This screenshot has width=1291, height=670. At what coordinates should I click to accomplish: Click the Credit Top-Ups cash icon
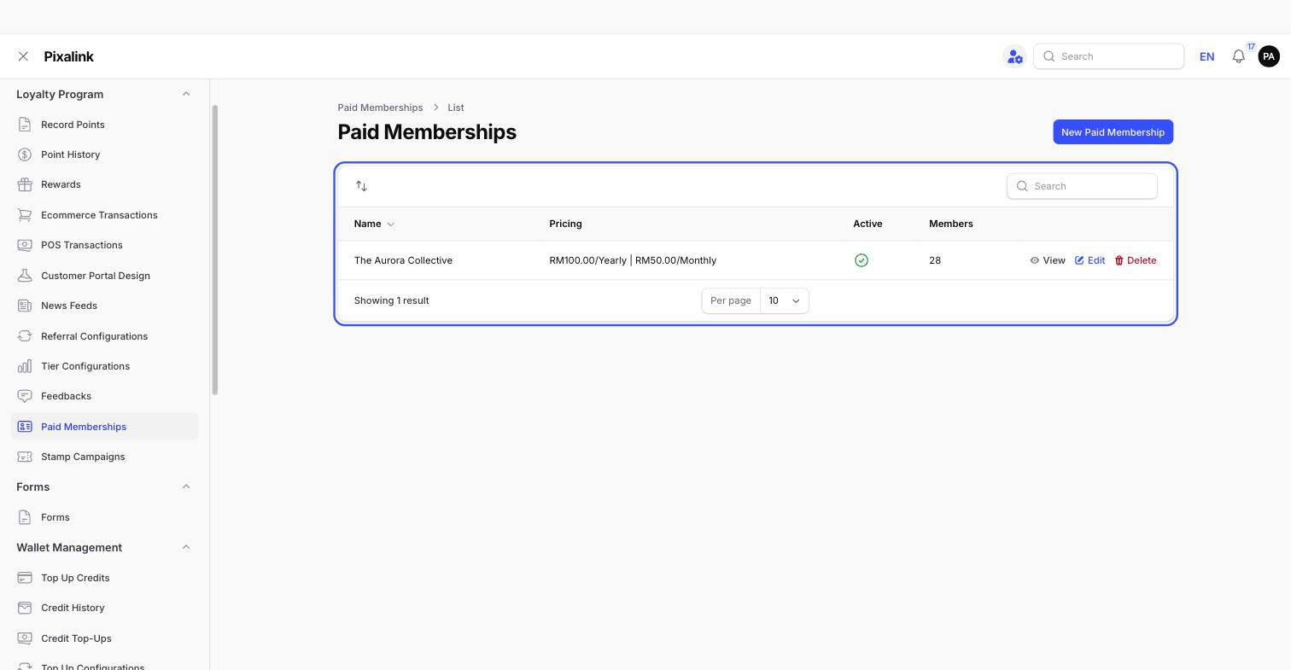click(x=25, y=638)
